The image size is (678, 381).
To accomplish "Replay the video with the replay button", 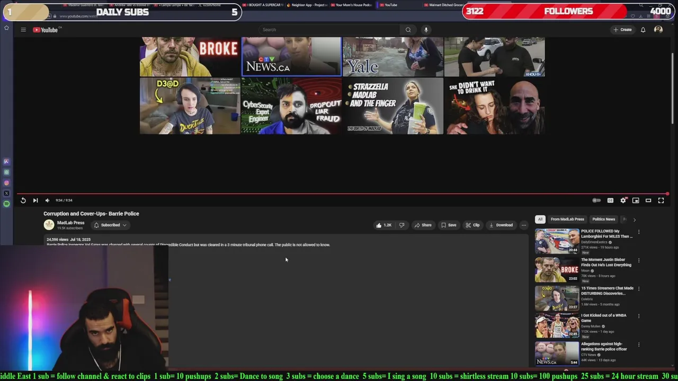I will pyautogui.click(x=23, y=200).
